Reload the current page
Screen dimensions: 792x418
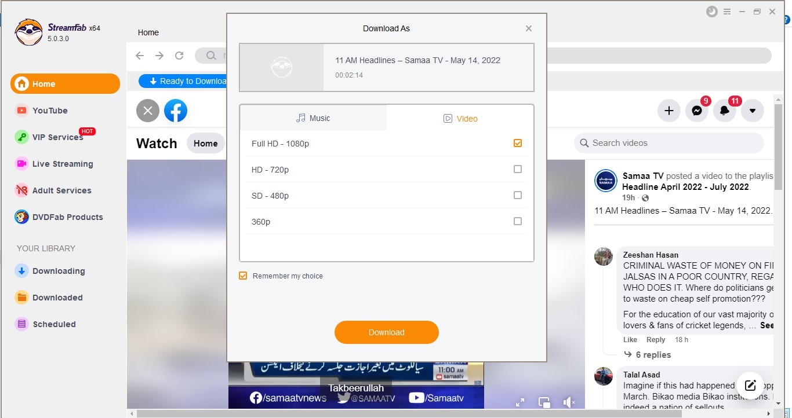point(179,56)
